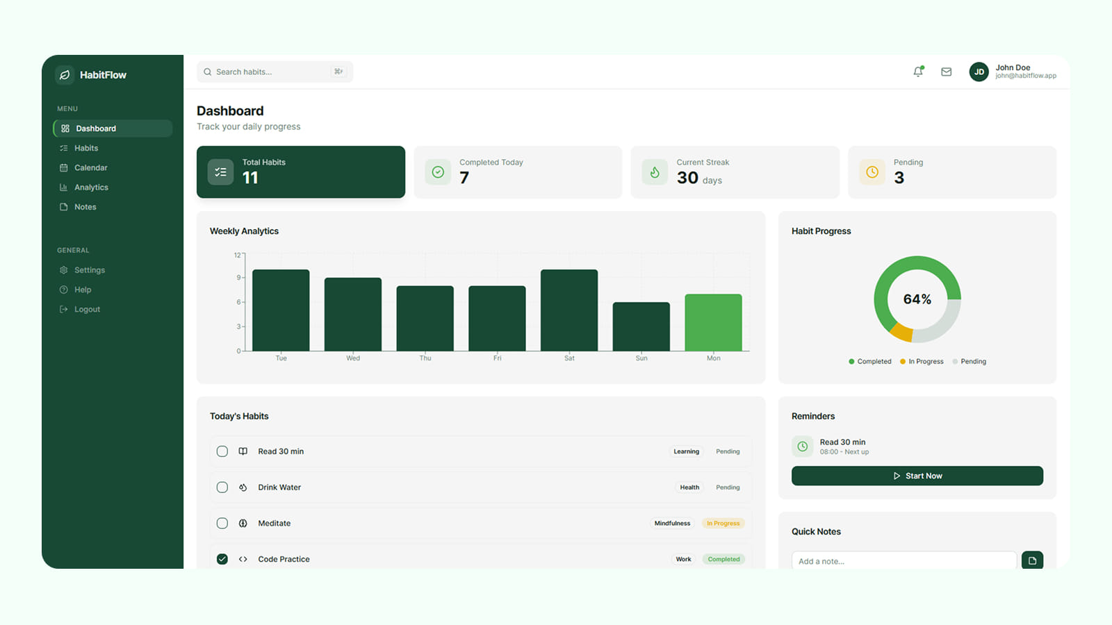
Task: Open the Settings page
Action: pos(89,270)
